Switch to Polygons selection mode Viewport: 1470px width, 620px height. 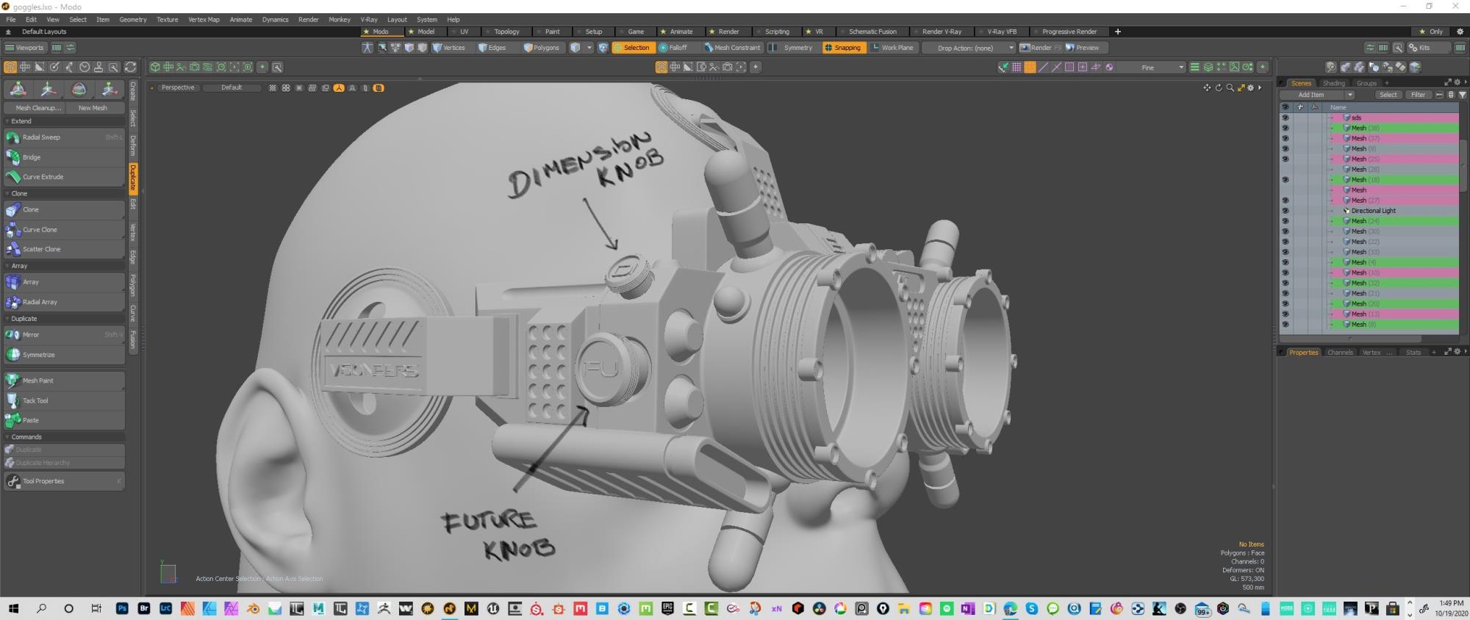tap(542, 48)
